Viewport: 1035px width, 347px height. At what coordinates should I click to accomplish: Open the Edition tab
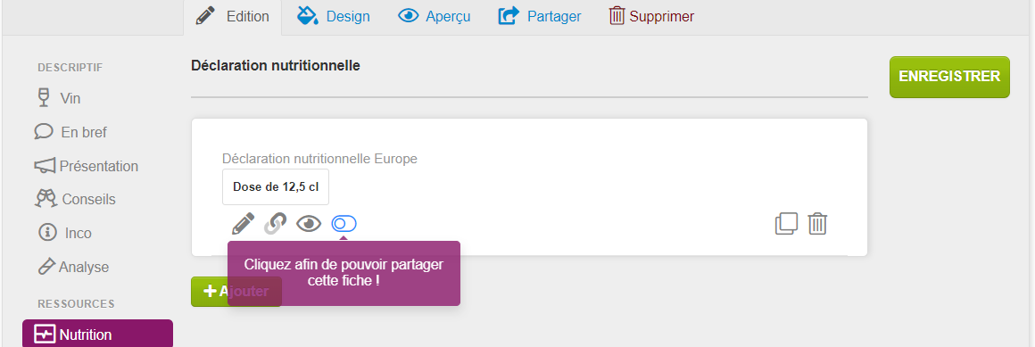[x=232, y=16]
